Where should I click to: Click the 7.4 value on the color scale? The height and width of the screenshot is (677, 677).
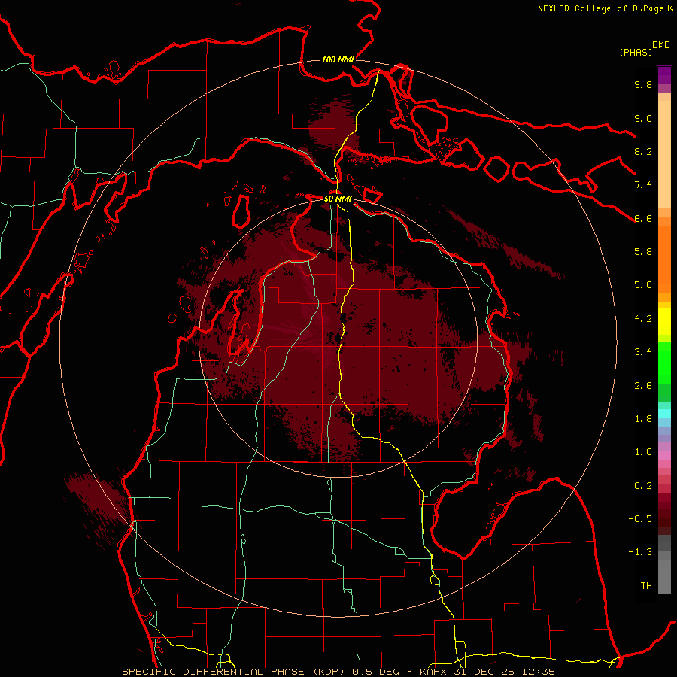pos(643,185)
